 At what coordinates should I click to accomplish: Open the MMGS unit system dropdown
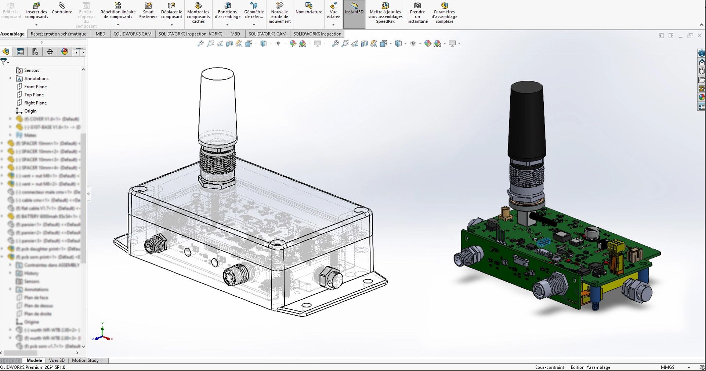click(689, 367)
